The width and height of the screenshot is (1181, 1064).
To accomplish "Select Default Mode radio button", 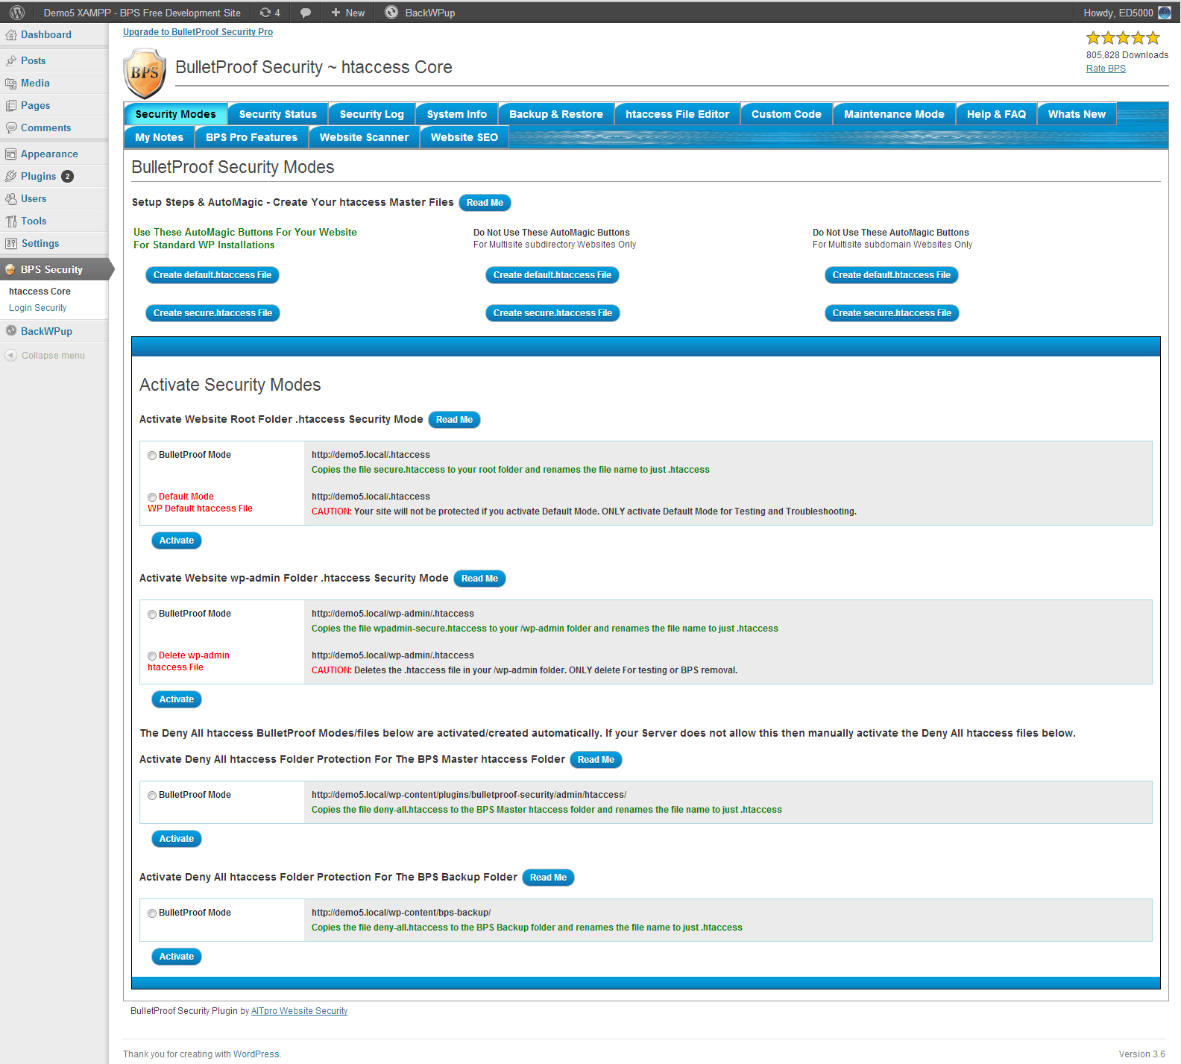I will point(152,497).
